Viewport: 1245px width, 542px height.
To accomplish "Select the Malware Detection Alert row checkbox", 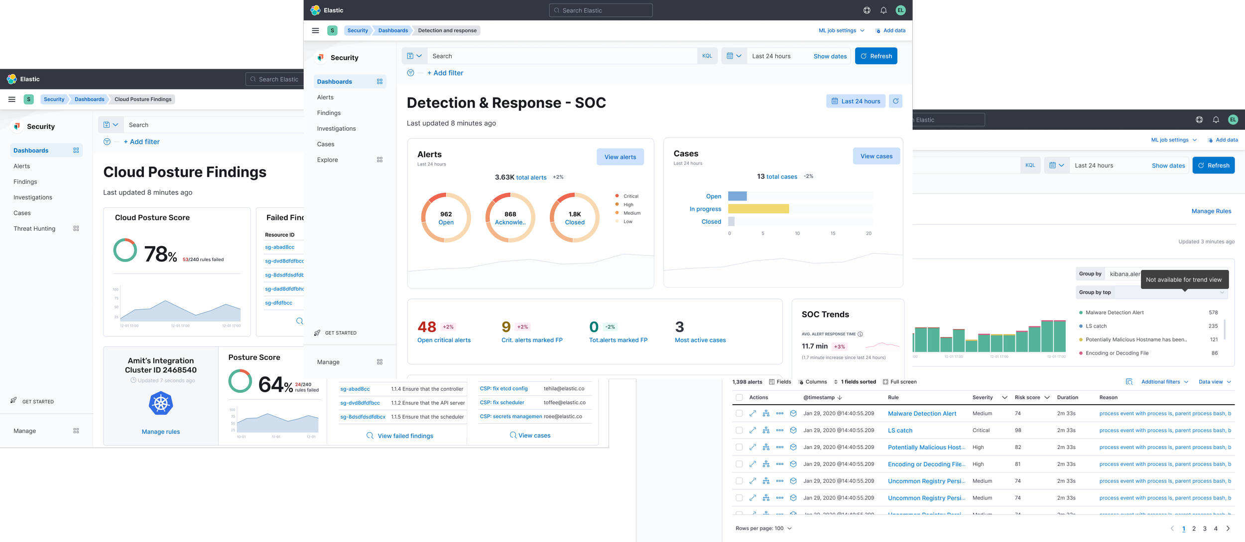I will tap(739, 413).
